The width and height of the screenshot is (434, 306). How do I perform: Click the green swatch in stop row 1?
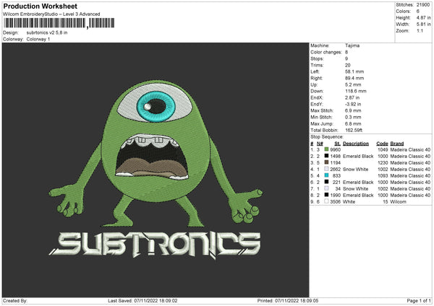327,149
